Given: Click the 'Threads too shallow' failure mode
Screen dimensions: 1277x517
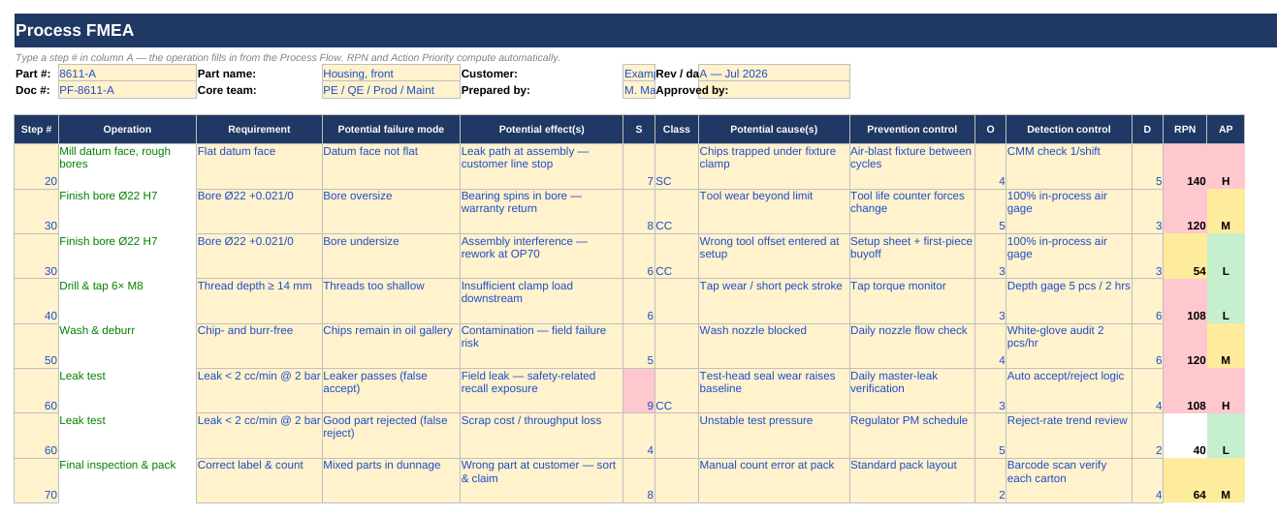Looking at the screenshot, I should click(391, 301).
